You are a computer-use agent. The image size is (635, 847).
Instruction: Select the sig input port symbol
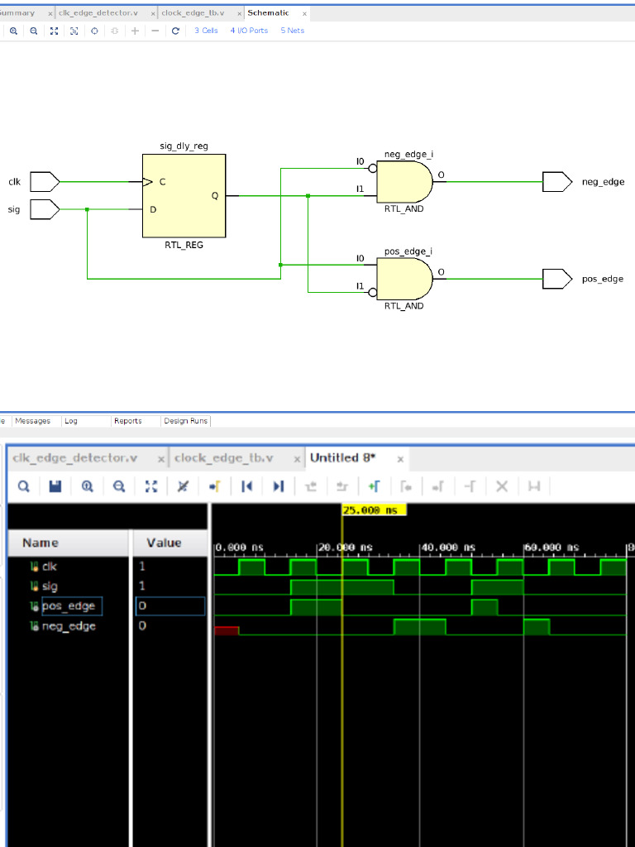[x=45, y=209]
